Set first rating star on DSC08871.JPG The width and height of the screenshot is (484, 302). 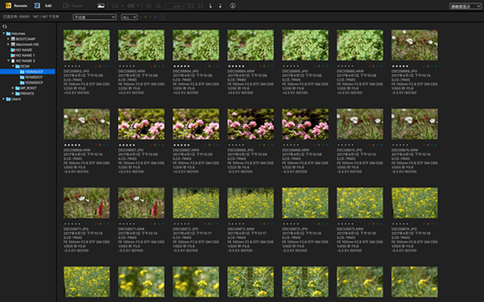pyautogui.click(x=65, y=224)
